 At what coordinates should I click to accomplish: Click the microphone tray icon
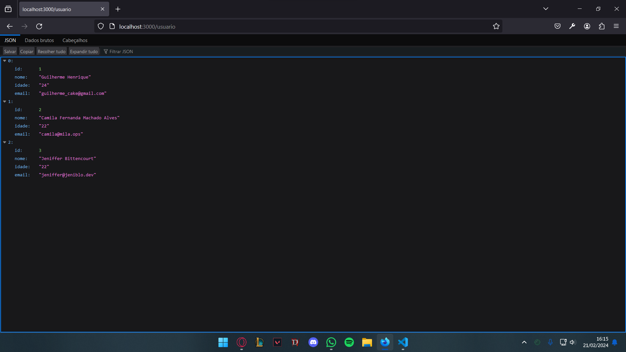click(550, 342)
